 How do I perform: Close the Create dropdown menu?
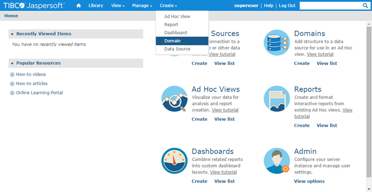(x=168, y=6)
